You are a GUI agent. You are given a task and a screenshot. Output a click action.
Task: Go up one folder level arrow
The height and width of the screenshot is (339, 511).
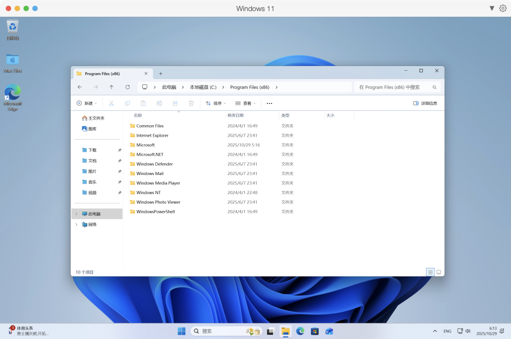(x=112, y=87)
